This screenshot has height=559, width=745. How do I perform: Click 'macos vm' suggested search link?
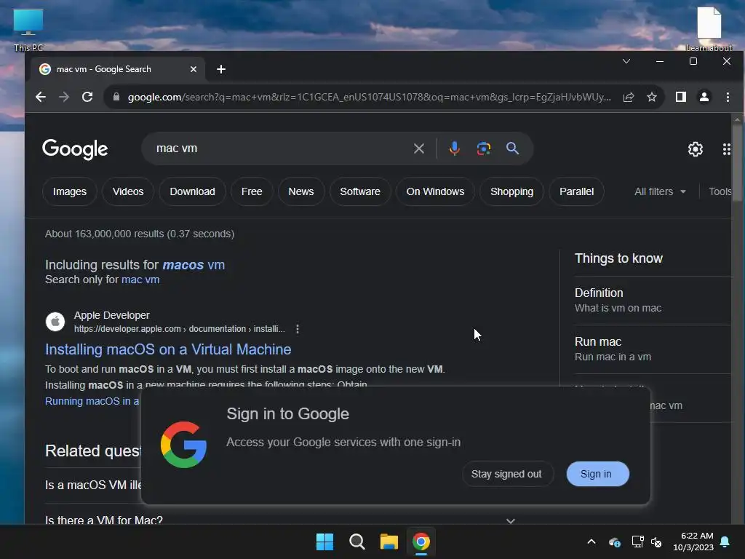tap(194, 265)
